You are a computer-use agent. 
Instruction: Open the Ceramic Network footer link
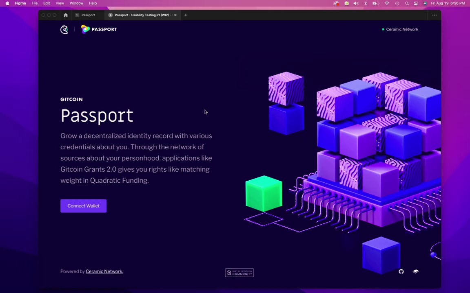[104, 271]
